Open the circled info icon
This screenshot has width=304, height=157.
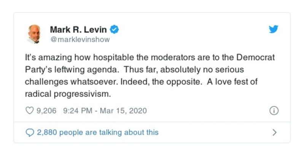[274, 111]
